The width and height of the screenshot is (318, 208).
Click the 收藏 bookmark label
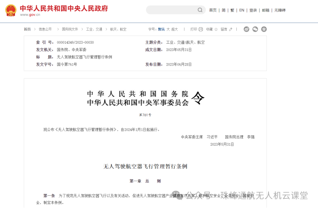pyautogui.click(x=210, y=29)
